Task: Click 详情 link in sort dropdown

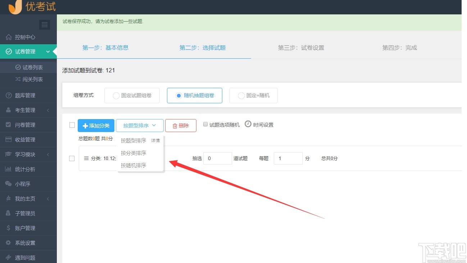Action: click(x=155, y=141)
